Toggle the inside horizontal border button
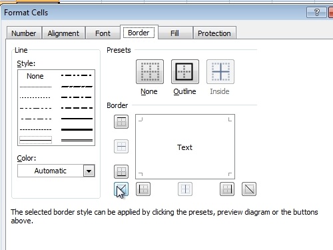Image resolution: width=333 pixels, height=250 pixels. (x=121, y=147)
